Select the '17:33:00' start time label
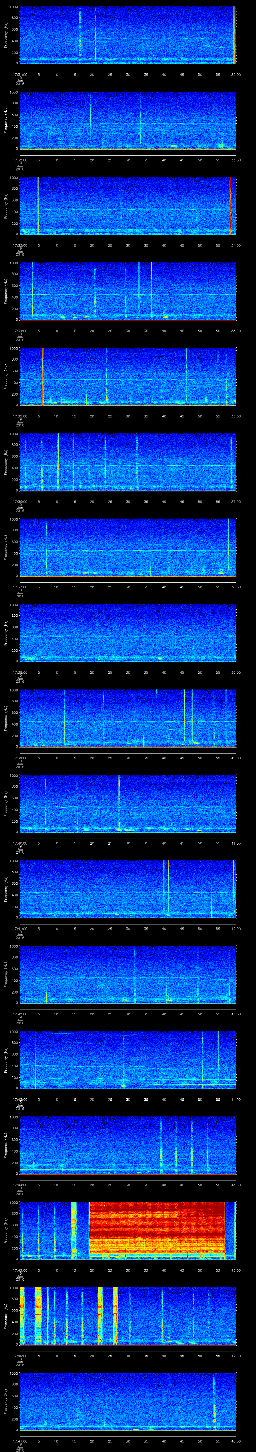Image resolution: width=256 pixels, height=1452 pixels. point(20,245)
